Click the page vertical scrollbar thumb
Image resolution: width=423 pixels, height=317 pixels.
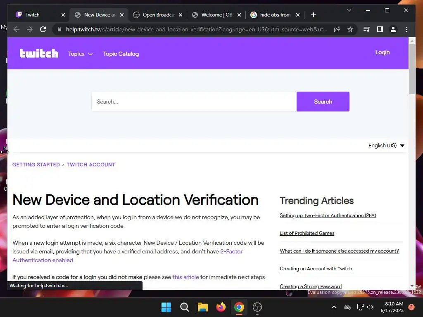[x=412, y=69]
